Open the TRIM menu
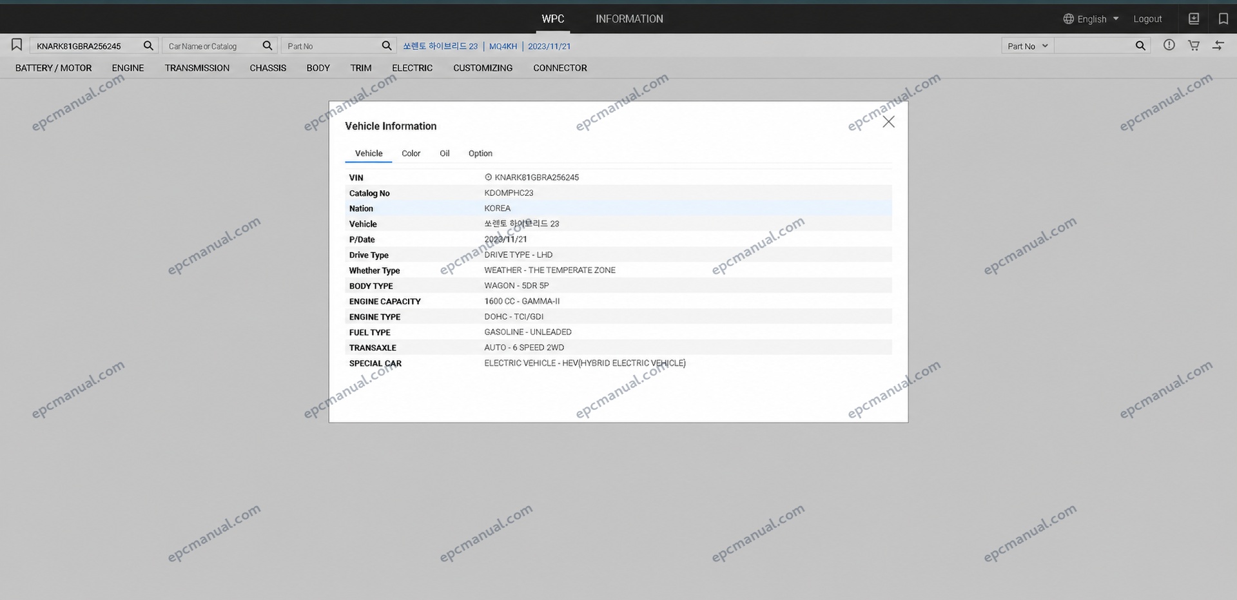This screenshot has width=1237, height=600. tap(361, 68)
